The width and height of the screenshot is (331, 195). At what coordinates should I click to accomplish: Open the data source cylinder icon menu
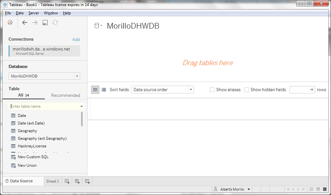[98, 26]
